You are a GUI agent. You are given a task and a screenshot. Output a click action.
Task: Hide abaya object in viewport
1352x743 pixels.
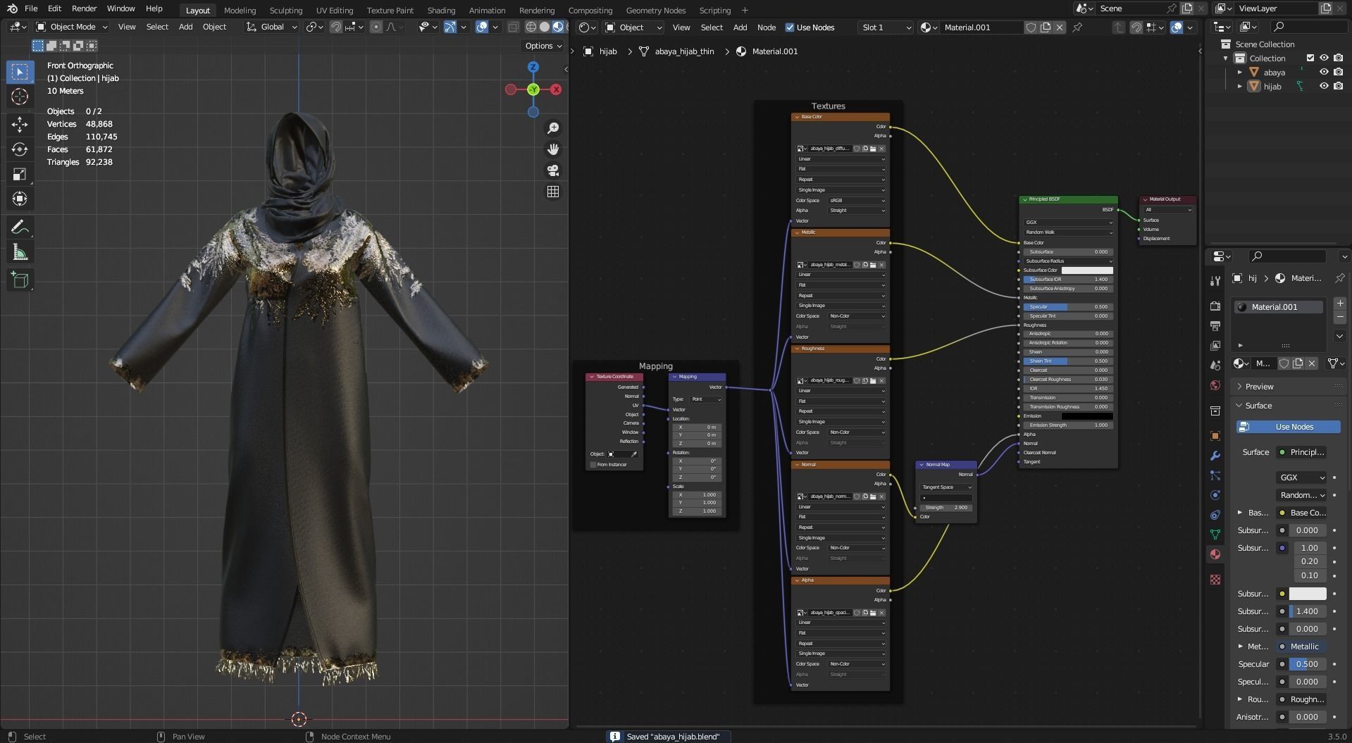tap(1324, 72)
